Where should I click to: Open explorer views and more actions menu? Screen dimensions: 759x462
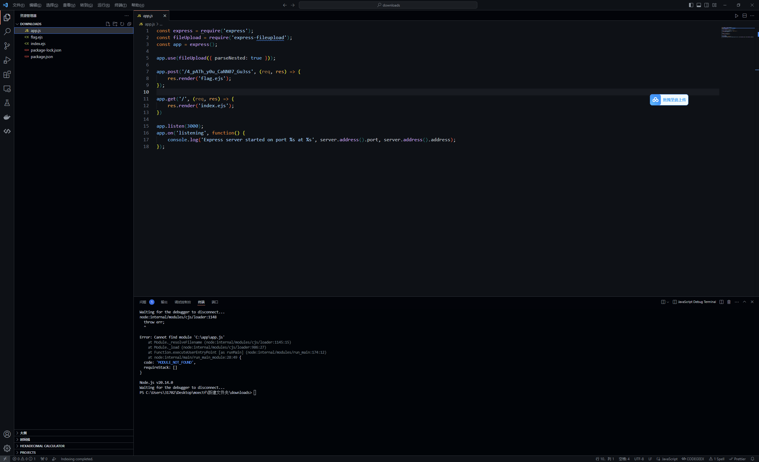click(x=127, y=16)
